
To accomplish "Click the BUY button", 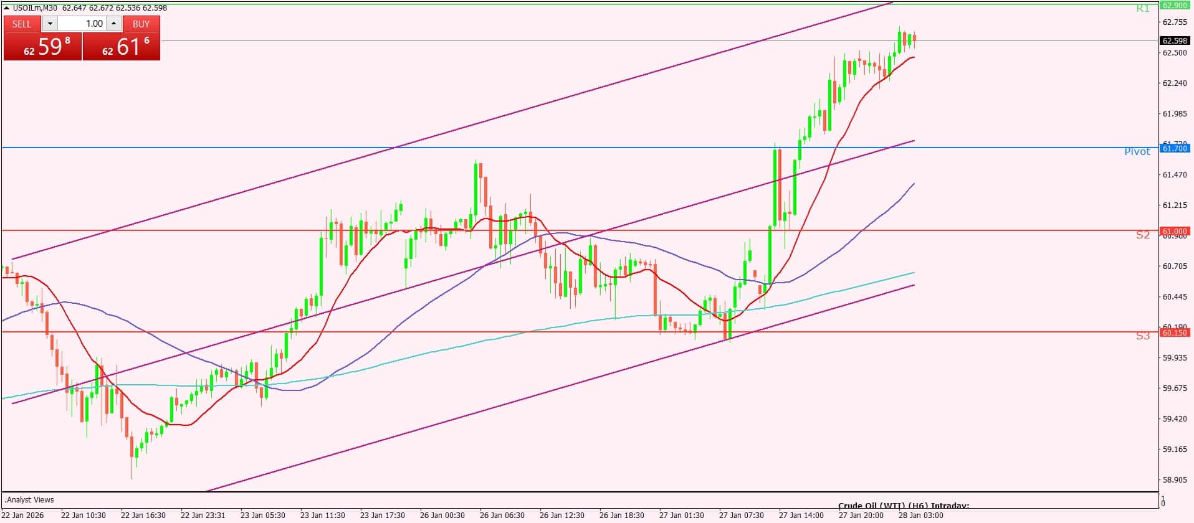I will point(141,24).
